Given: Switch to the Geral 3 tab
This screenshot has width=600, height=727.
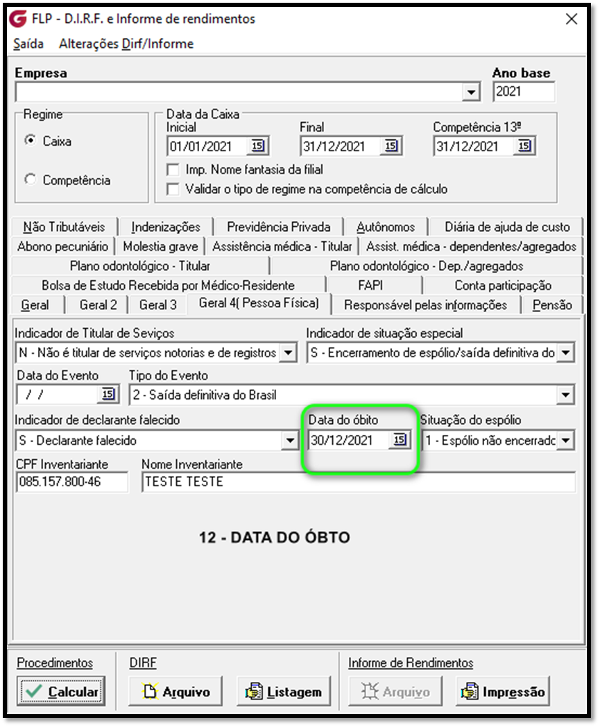Looking at the screenshot, I should [157, 305].
